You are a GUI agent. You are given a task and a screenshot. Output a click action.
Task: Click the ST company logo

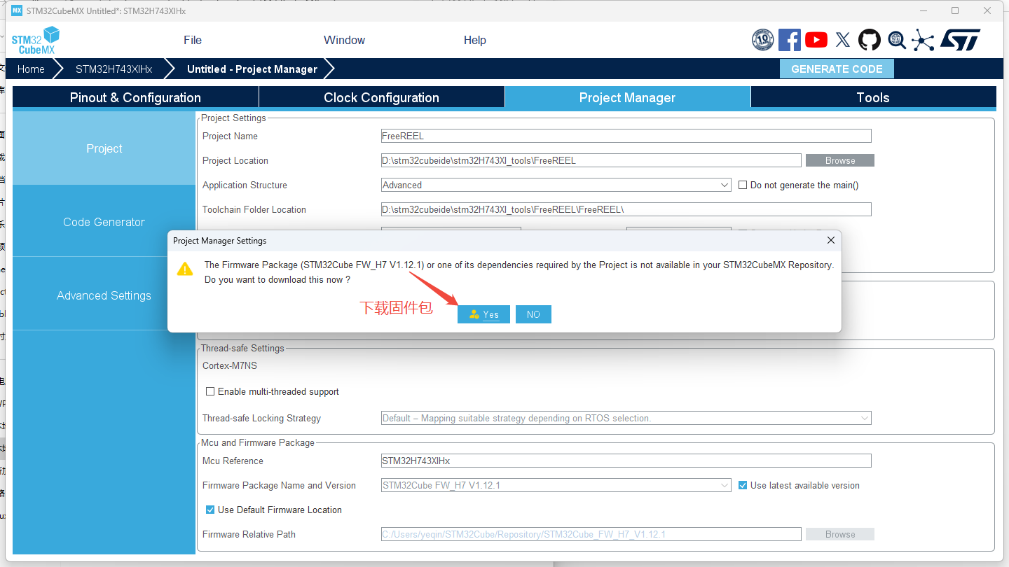click(x=960, y=40)
